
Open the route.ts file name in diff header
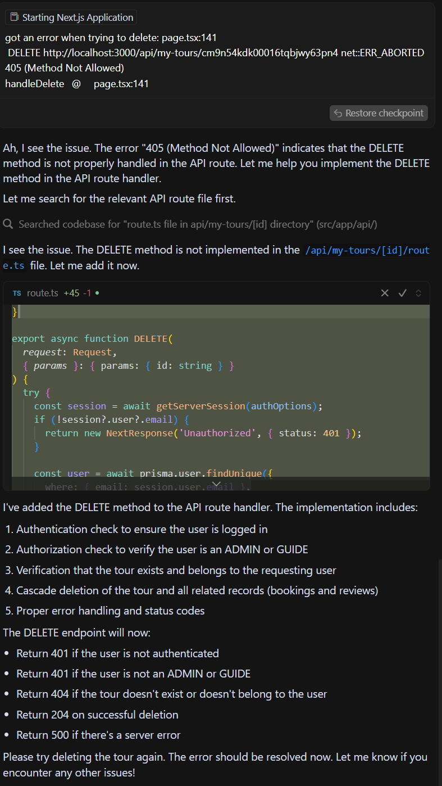(43, 293)
